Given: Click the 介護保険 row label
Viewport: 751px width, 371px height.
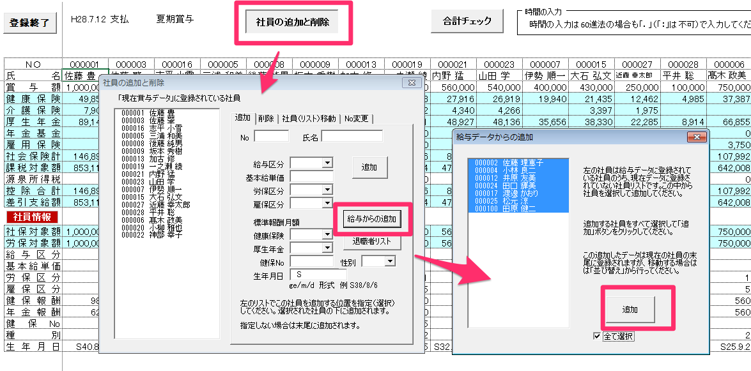Looking at the screenshot, I should tap(33, 110).
